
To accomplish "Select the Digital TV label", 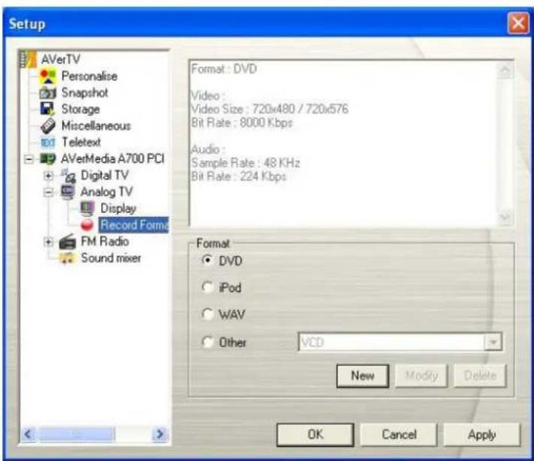I will point(104,175).
